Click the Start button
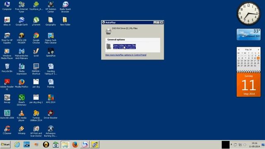The image size is (265, 149). (x=5, y=144)
